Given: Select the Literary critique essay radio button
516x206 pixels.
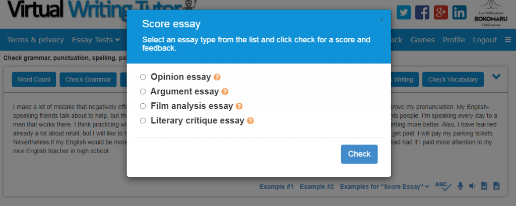Looking at the screenshot, I should [143, 121].
